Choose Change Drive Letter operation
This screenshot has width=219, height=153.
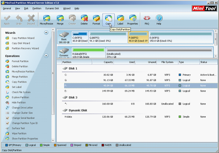pos(22,108)
